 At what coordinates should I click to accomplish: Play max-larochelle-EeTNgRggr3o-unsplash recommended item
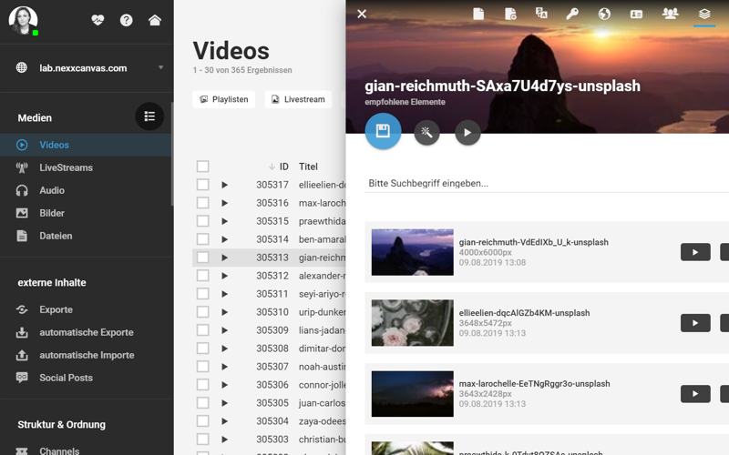click(x=695, y=394)
